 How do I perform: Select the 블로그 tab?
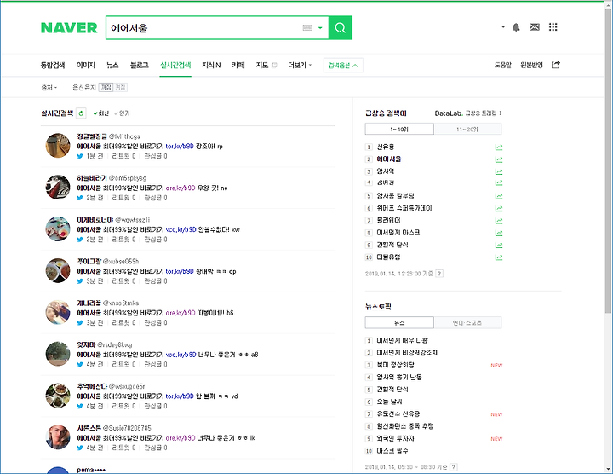tap(139, 65)
